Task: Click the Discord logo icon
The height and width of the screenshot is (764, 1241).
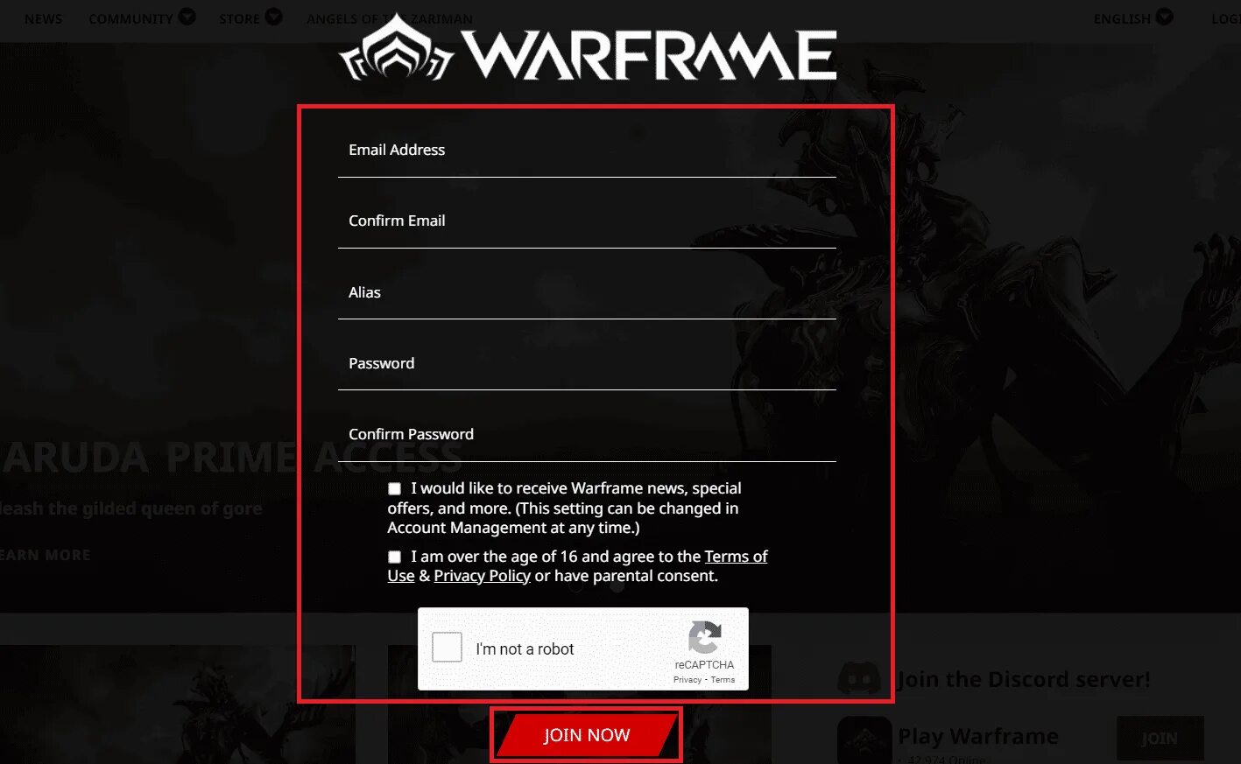Action: pos(859,678)
